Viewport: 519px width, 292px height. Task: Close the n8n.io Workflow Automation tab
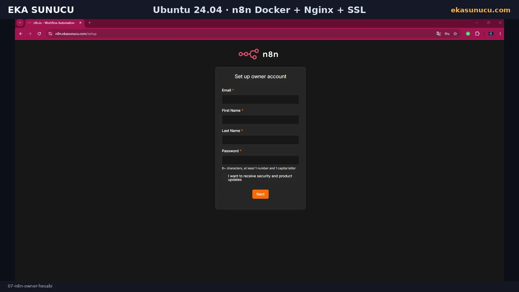pyautogui.click(x=80, y=23)
